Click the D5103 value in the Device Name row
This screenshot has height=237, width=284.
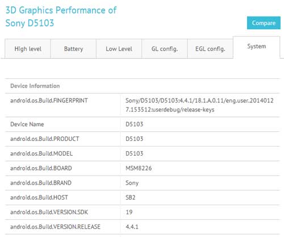(135, 124)
